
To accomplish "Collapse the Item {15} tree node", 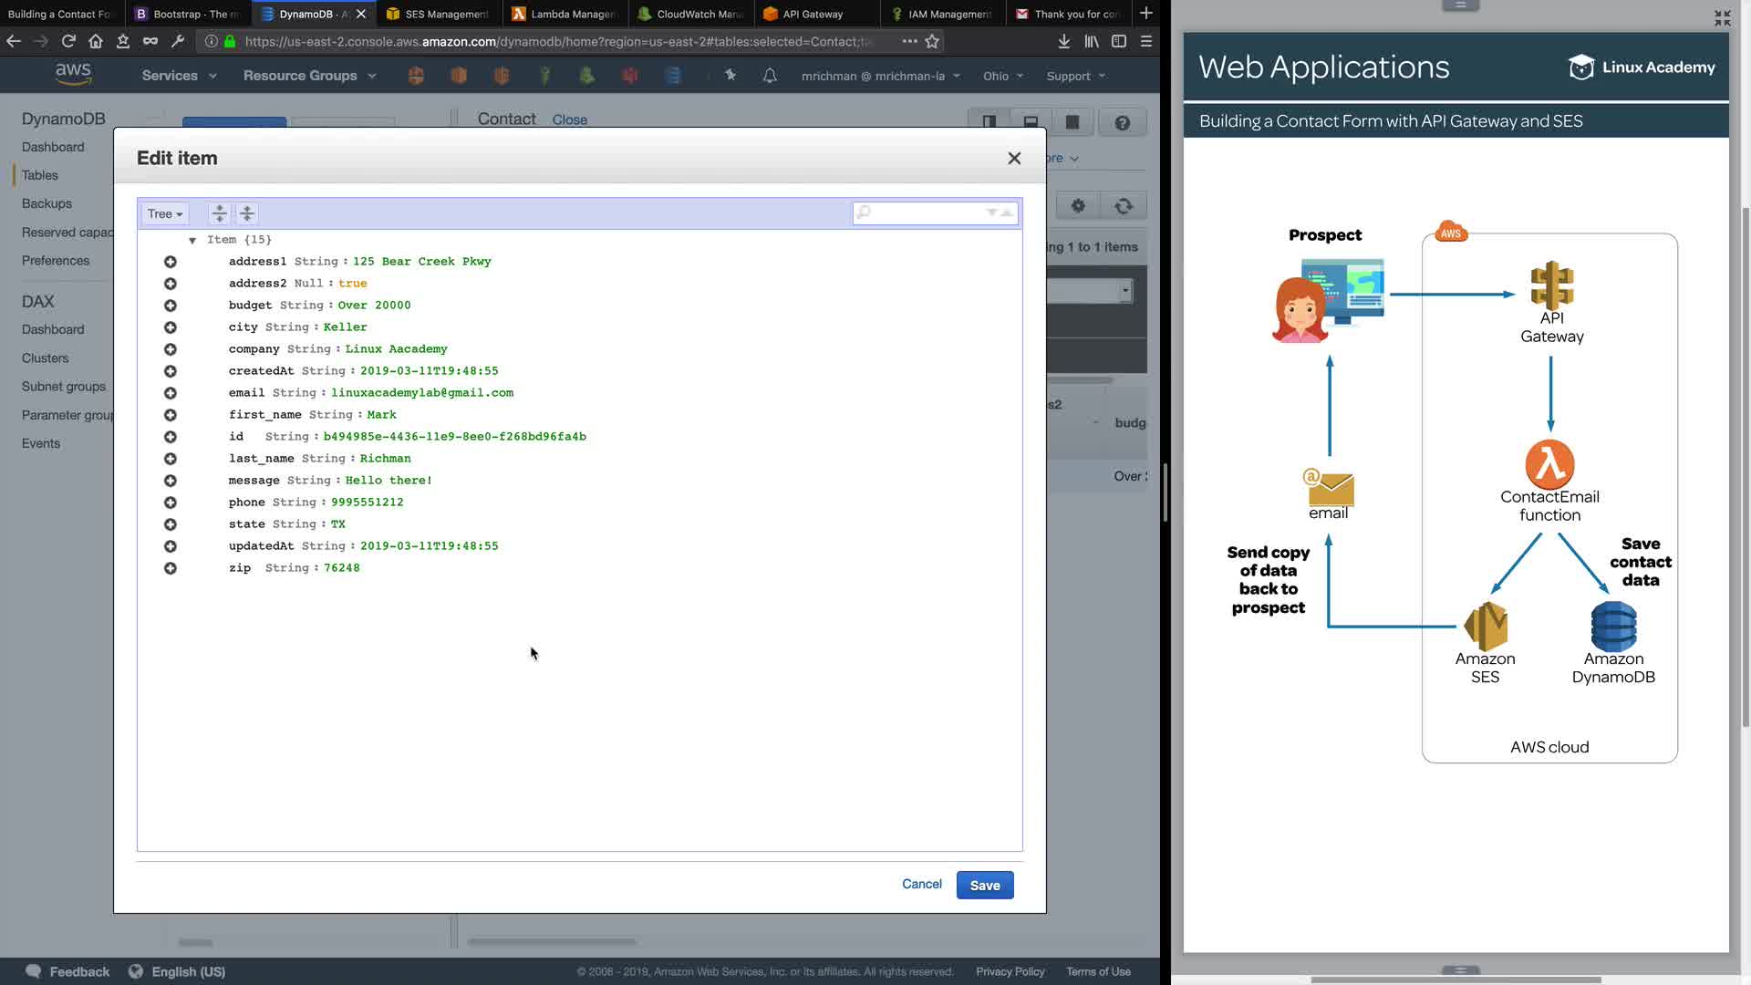I will (192, 240).
